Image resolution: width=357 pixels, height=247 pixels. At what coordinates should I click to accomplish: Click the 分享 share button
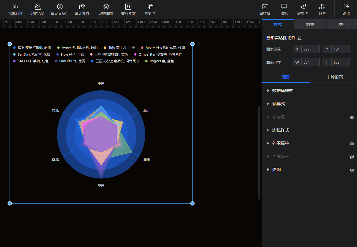click(x=322, y=10)
